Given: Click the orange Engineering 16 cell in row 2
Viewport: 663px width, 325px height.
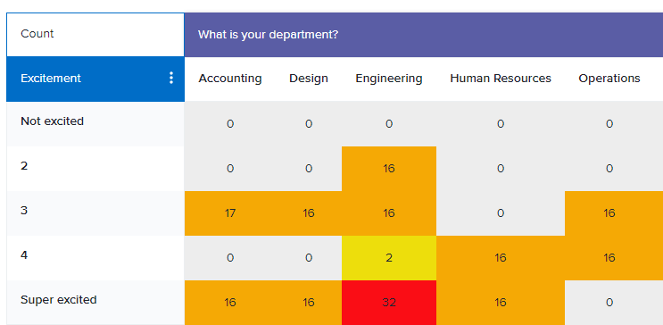Looking at the screenshot, I should (x=389, y=169).
